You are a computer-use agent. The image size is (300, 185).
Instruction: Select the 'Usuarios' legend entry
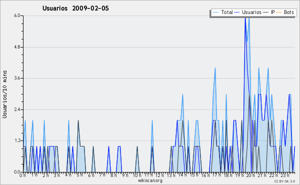[251, 12]
